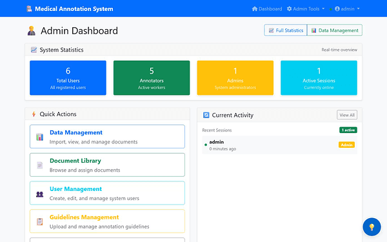The height and width of the screenshot is (242, 387).
Task: Open User Management quick action
Action: tap(107, 193)
